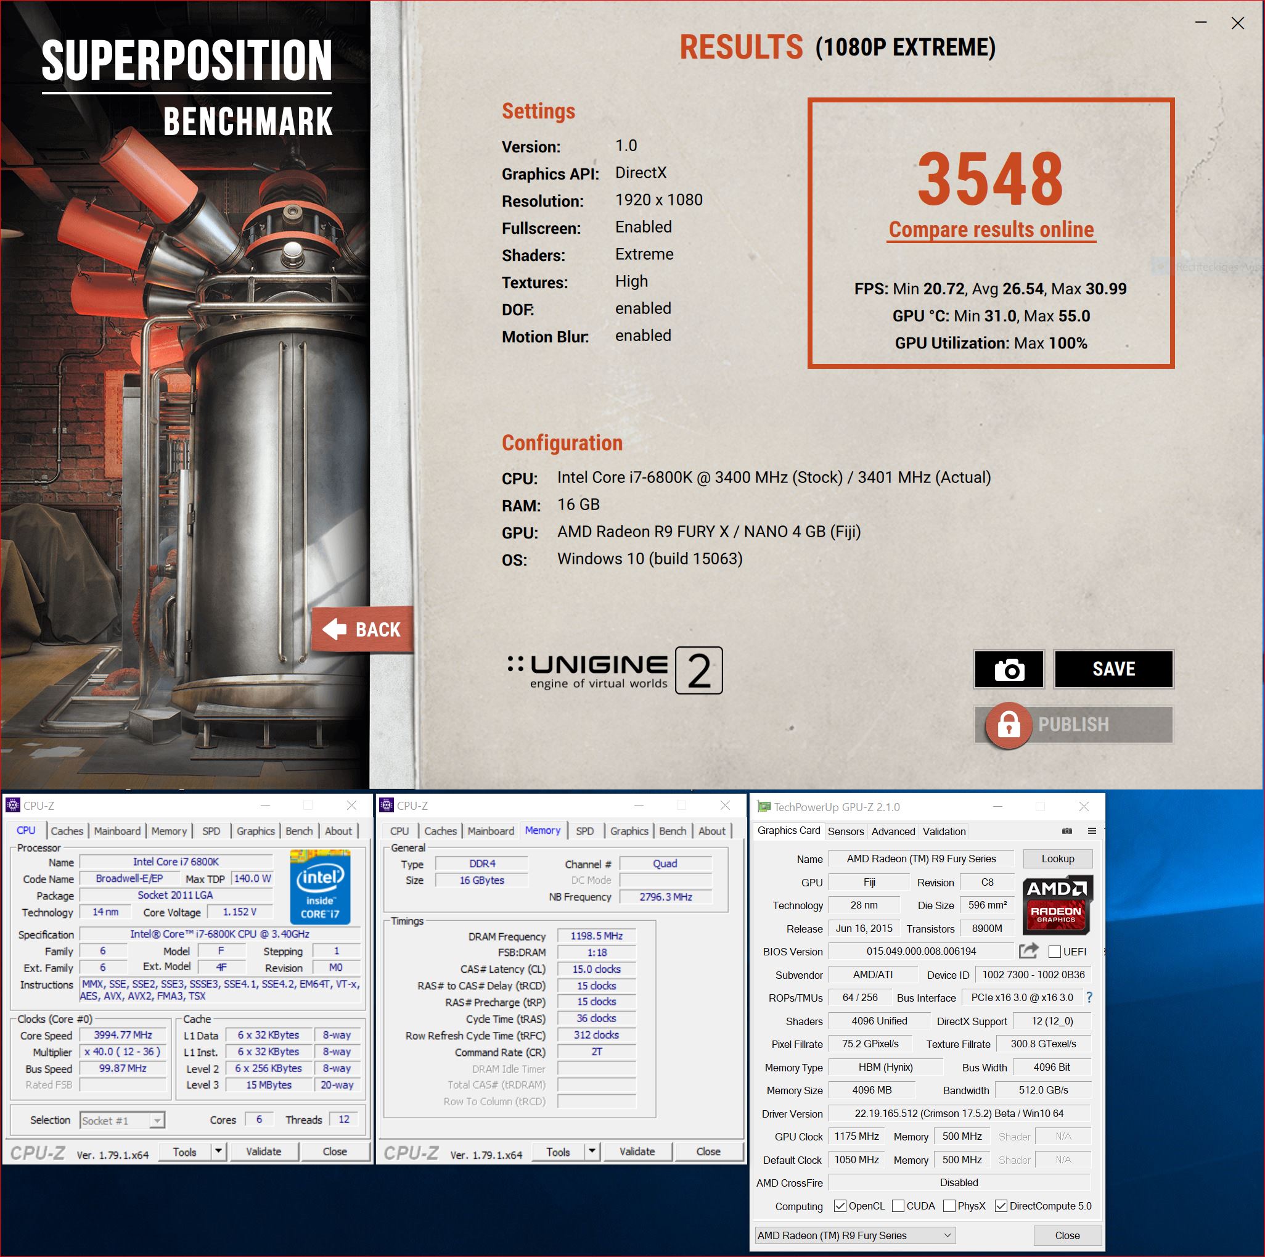
Task: Click Validate in the CPU window of CPU-Z
Action: 263,1151
